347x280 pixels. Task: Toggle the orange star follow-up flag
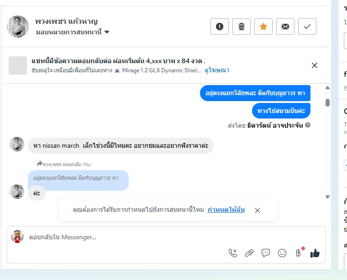[263, 27]
